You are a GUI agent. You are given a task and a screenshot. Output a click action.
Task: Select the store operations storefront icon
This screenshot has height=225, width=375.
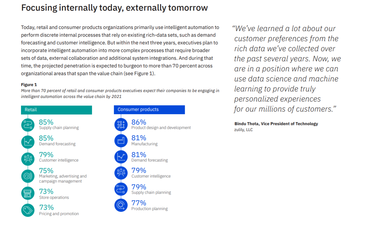tap(28, 193)
